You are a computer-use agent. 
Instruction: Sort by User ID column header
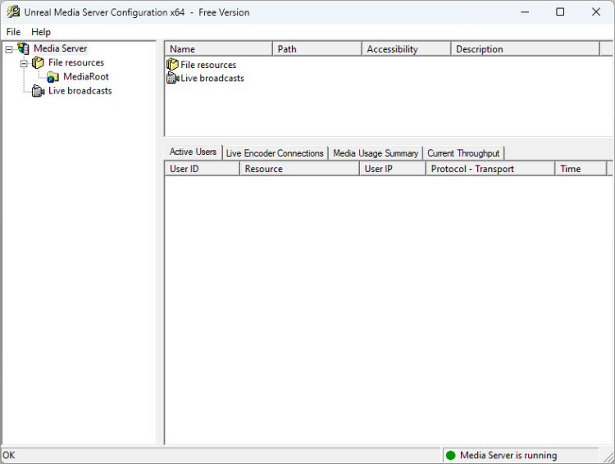[202, 169]
